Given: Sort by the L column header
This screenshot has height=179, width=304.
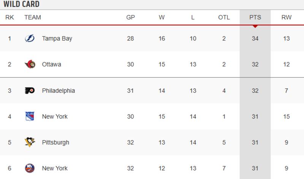Looking at the screenshot, I should [193, 17].
